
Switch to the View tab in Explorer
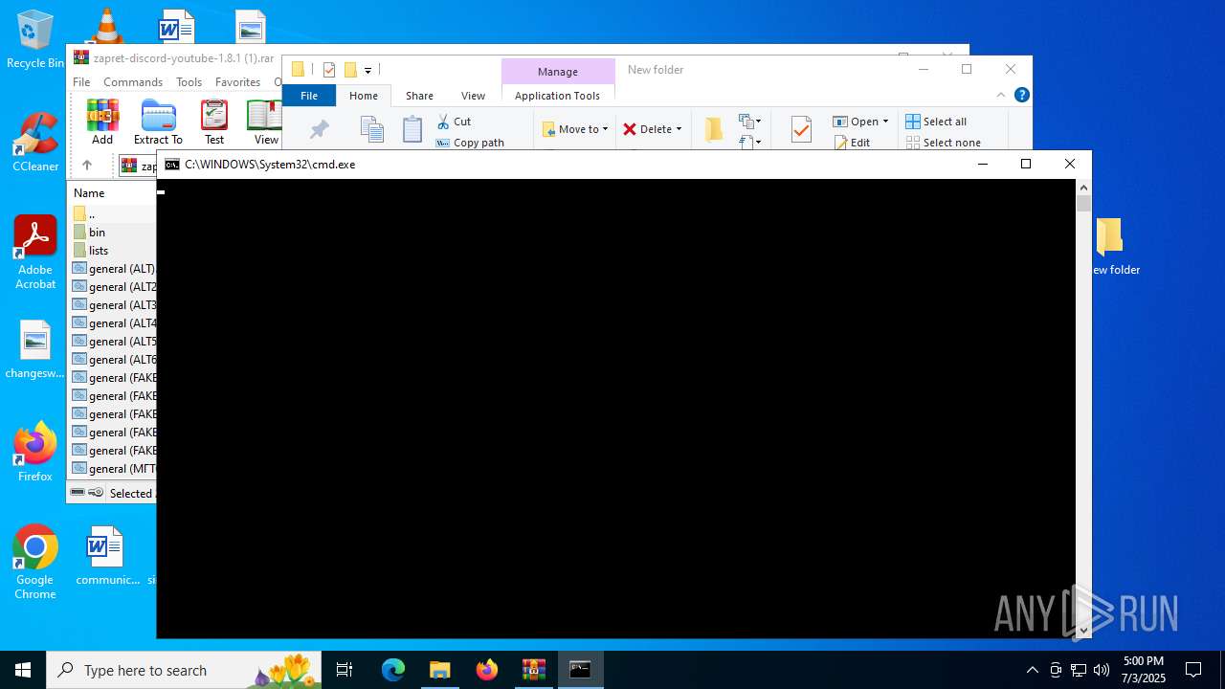coord(473,96)
